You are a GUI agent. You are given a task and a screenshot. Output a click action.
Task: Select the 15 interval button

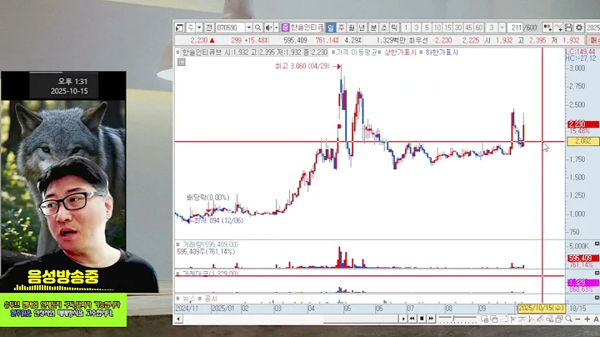click(x=447, y=28)
